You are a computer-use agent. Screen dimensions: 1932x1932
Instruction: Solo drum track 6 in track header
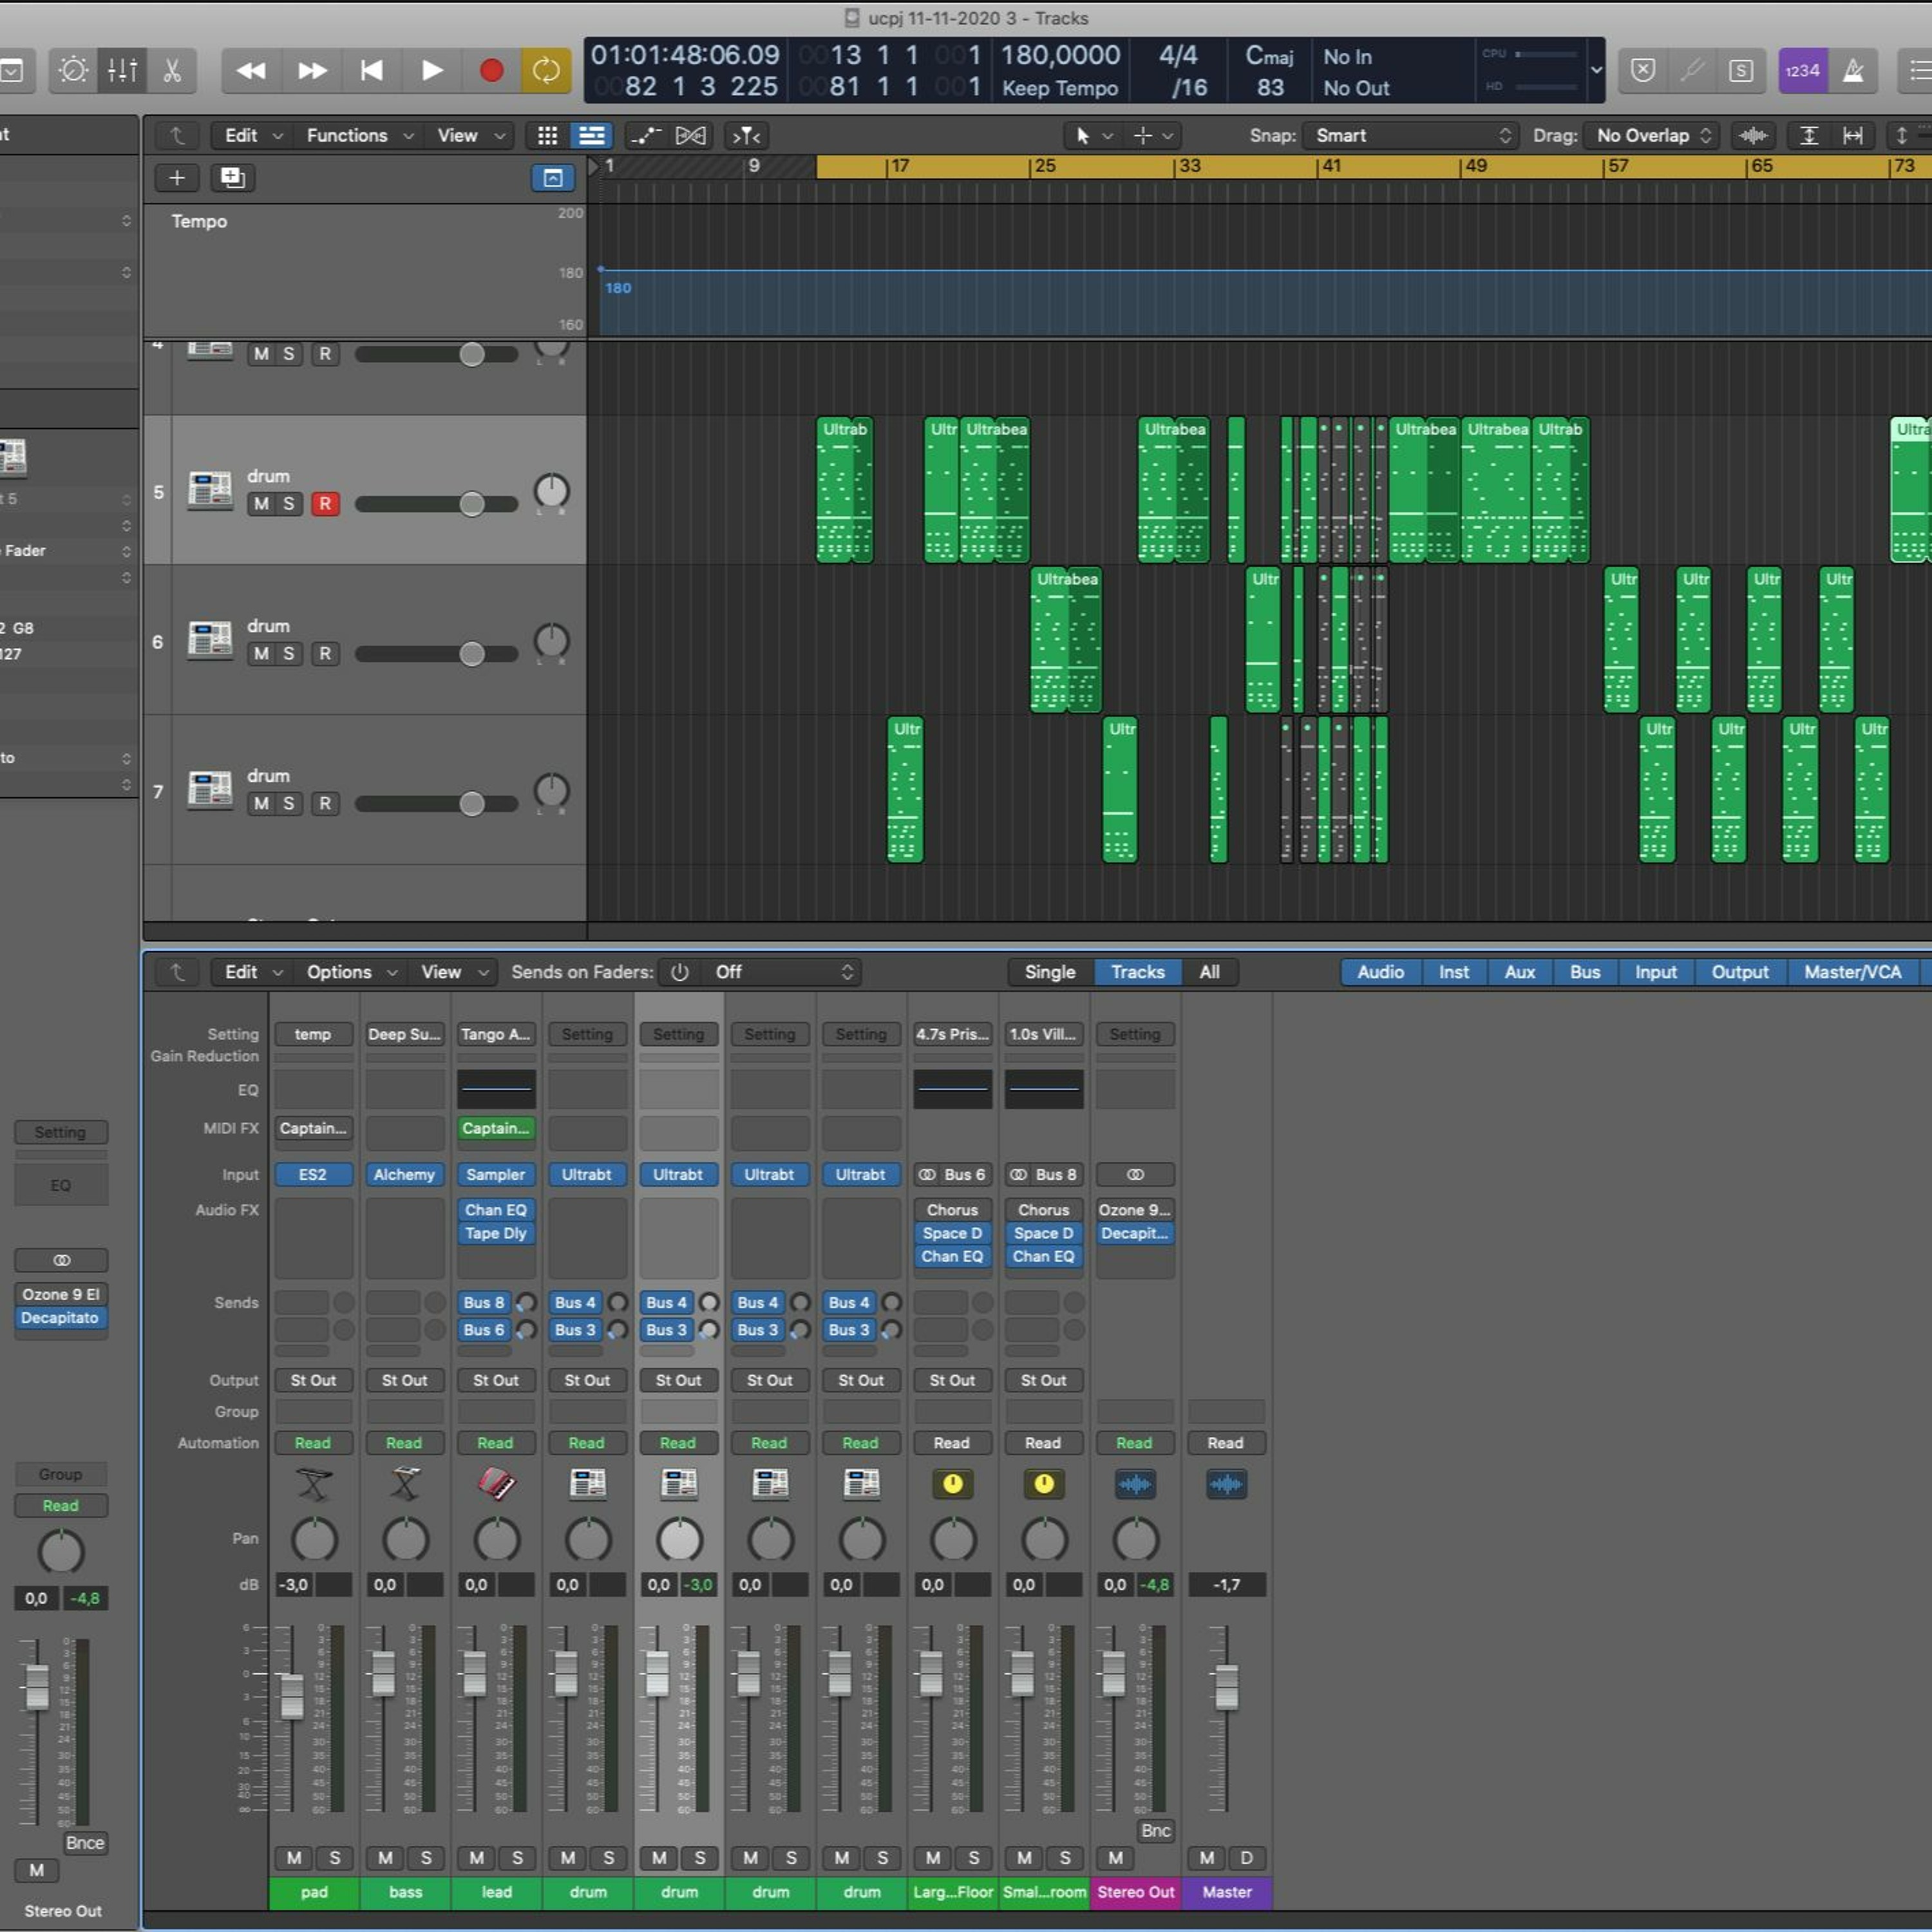(288, 654)
